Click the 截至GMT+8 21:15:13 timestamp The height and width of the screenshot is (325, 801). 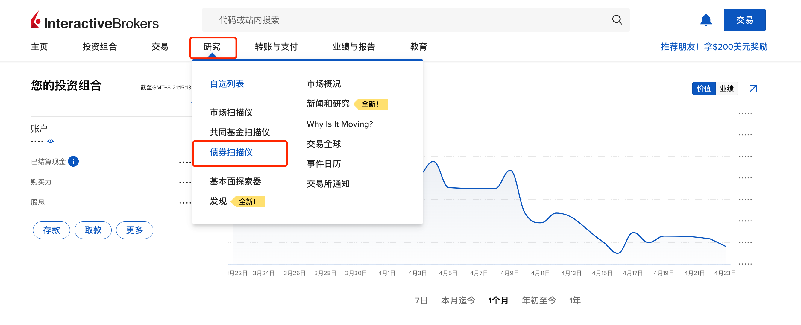(166, 87)
